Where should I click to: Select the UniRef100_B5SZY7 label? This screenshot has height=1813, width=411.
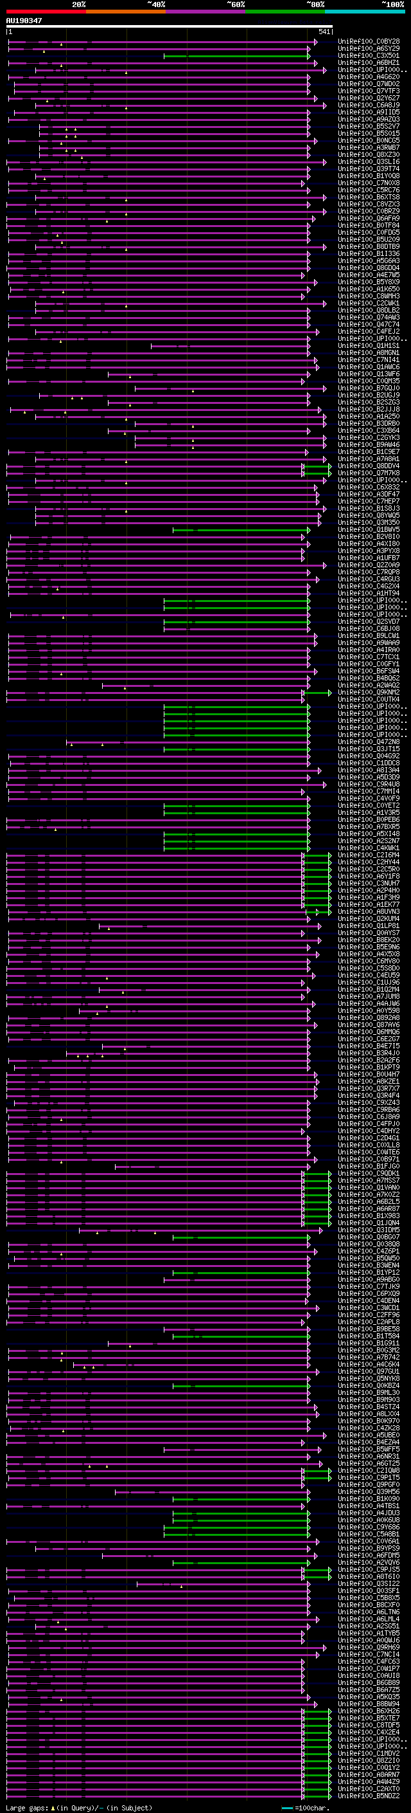[x=368, y=126]
